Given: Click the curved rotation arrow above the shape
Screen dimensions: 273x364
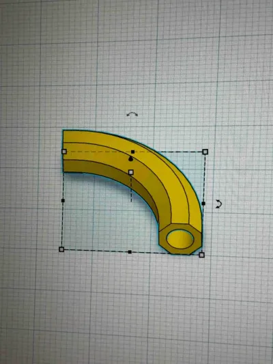Looking at the screenshot, I should click(132, 114).
